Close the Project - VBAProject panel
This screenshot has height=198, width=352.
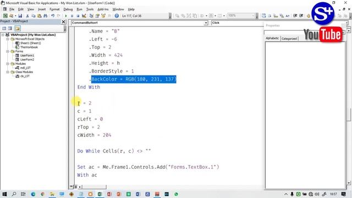coord(64,21)
